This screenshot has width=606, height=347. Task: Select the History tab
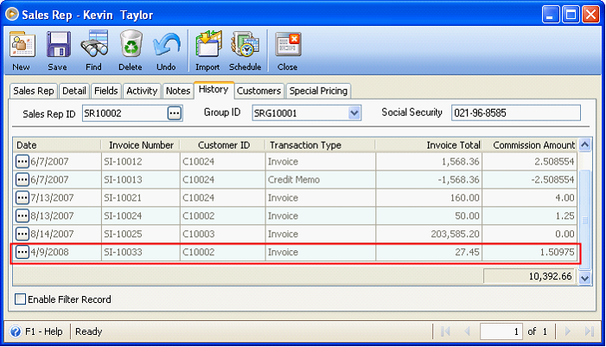[x=214, y=90]
